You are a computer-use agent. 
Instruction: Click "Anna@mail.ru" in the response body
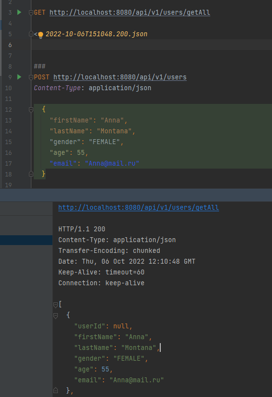click(137, 380)
